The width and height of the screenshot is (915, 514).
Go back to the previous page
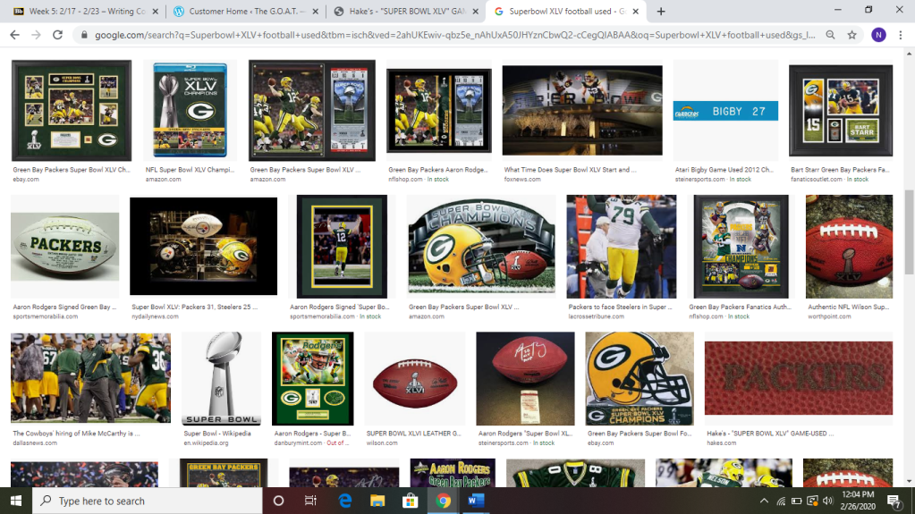14,35
